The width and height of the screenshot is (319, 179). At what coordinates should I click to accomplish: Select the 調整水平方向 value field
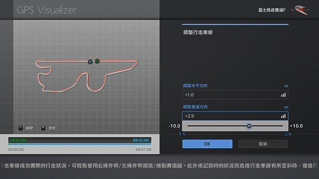tap(230, 95)
